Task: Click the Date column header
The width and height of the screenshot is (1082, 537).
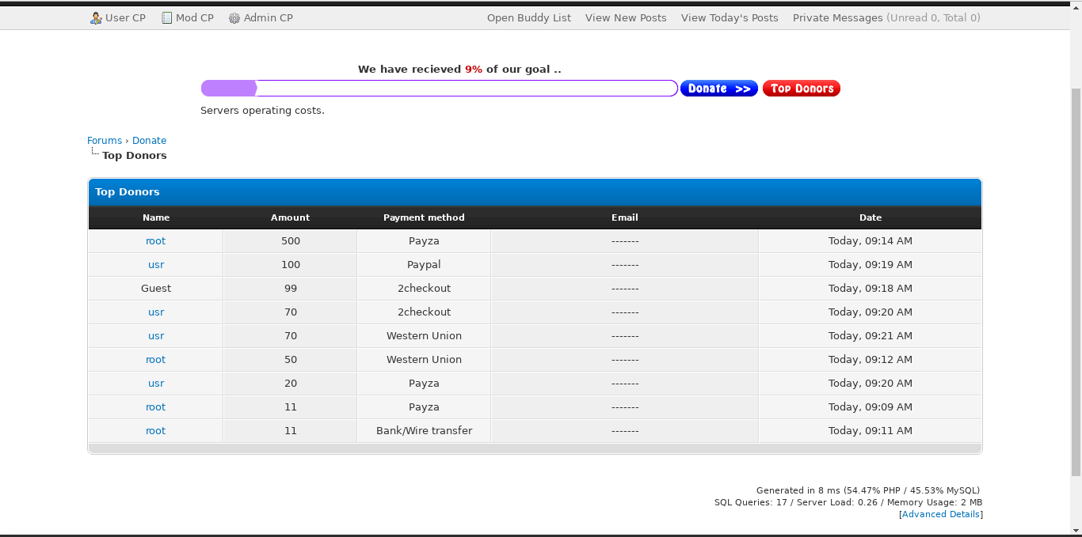Action: coord(870,217)
